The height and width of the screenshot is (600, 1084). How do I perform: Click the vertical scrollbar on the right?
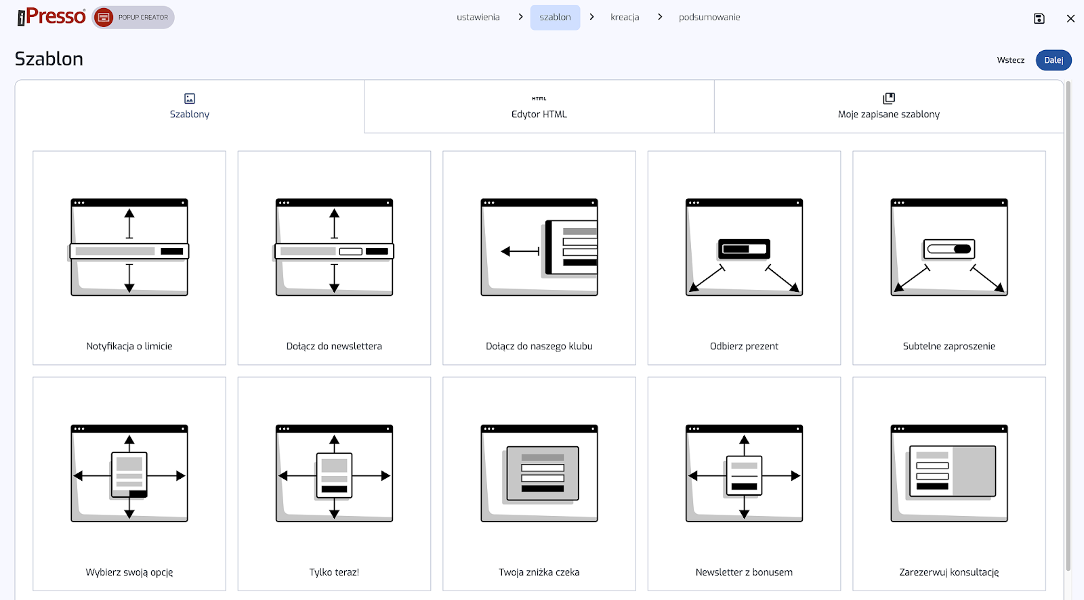1068,325
